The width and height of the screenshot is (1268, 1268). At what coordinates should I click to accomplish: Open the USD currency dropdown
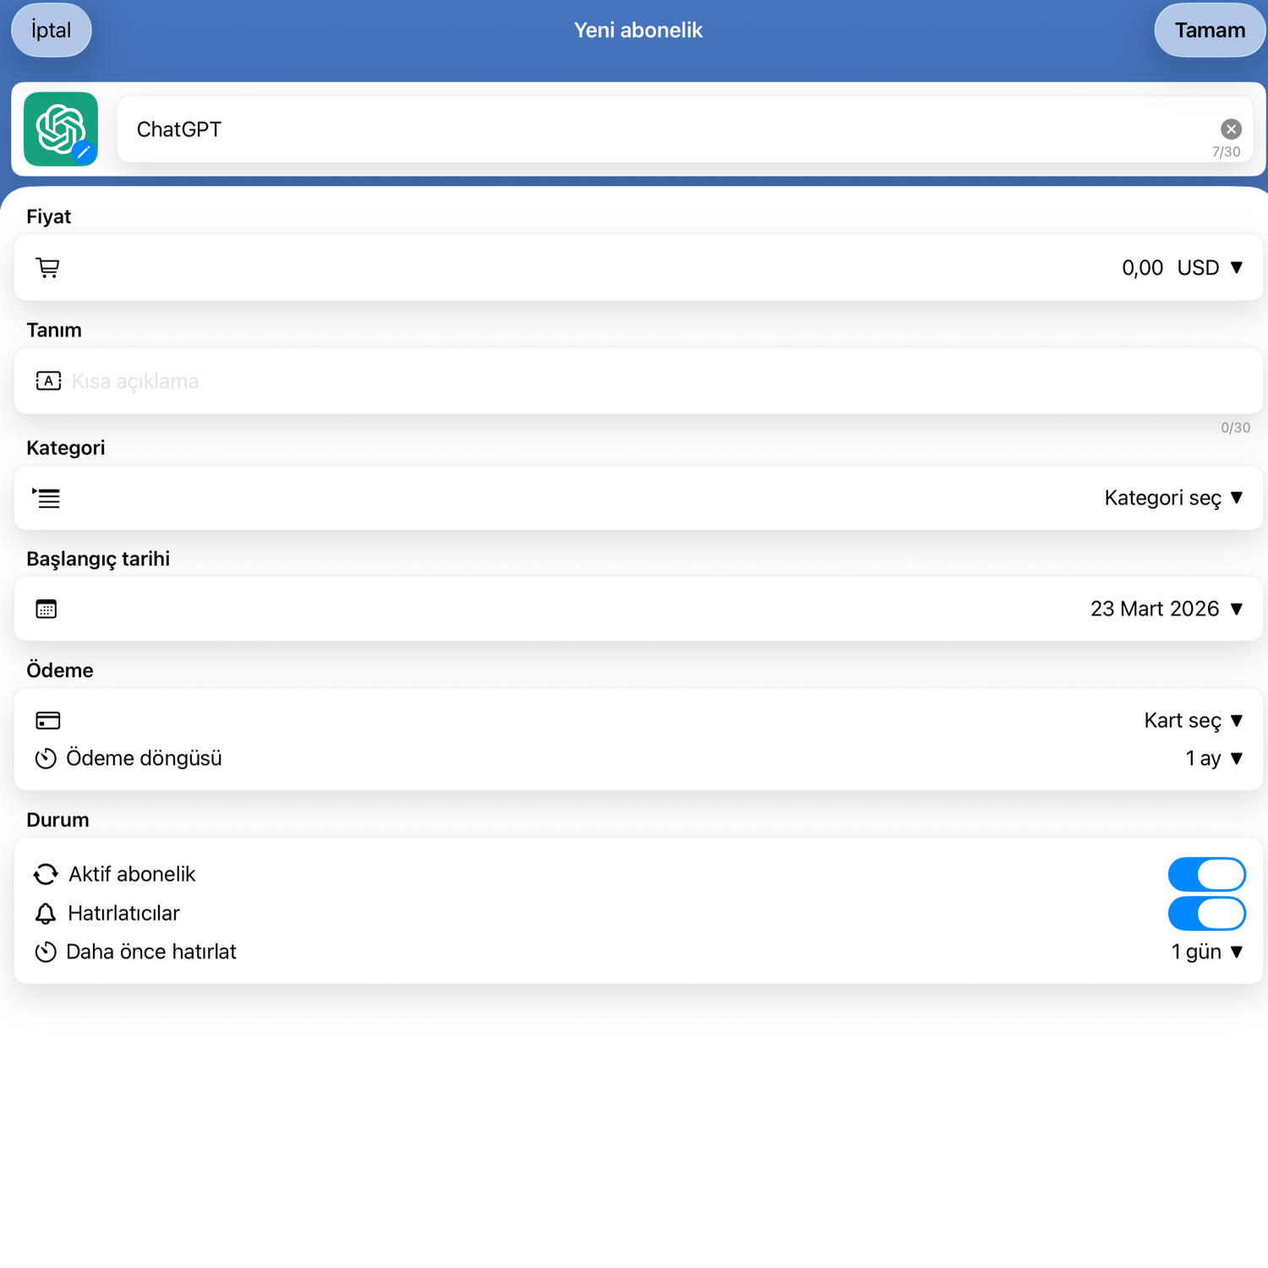pyautogui.click(x=1210, y=268)
